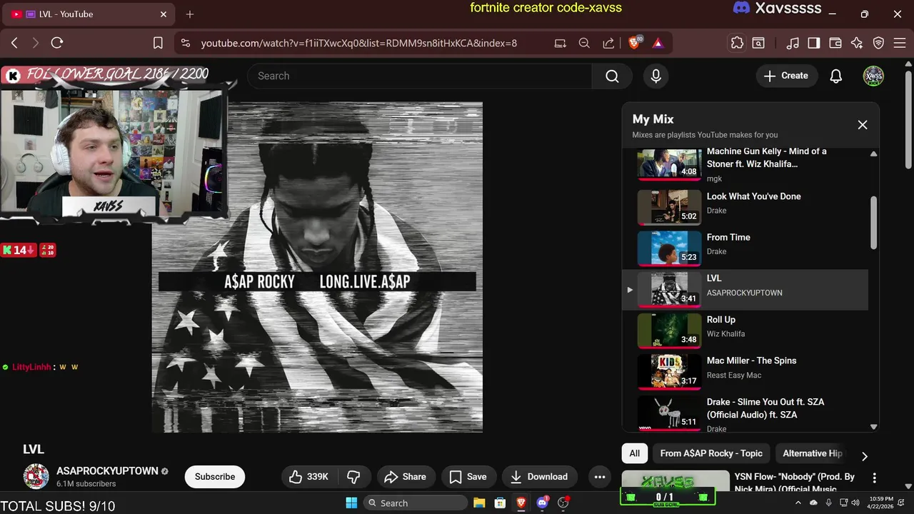Open options for YSN Flow Nobody video
Viewport: 914px width, 514px height.
874,478
